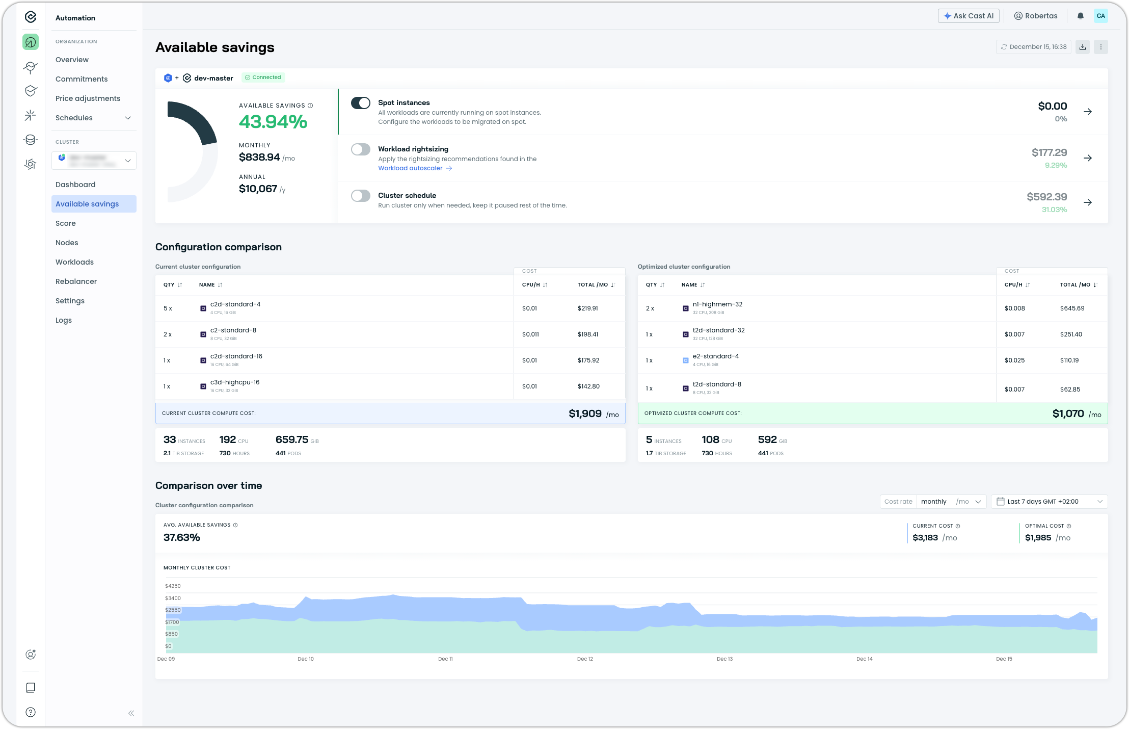Disable the Spot instances toggle
This screenshot has width=1129, height=729.
pyautogui.click(x=361, y=103)
